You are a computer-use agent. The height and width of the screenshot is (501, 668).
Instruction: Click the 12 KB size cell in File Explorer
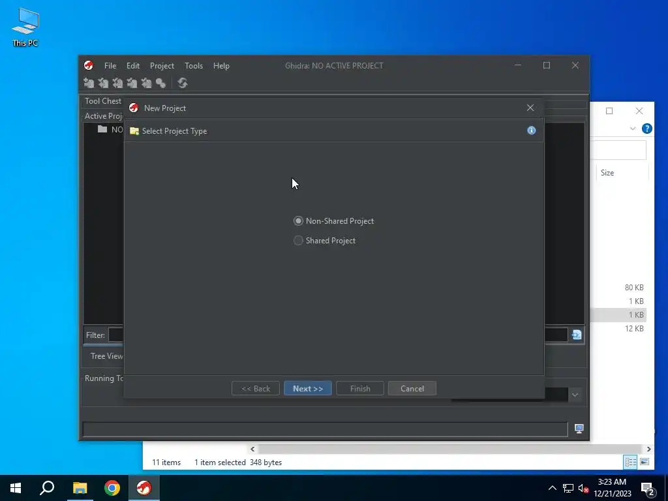(634, 329)
